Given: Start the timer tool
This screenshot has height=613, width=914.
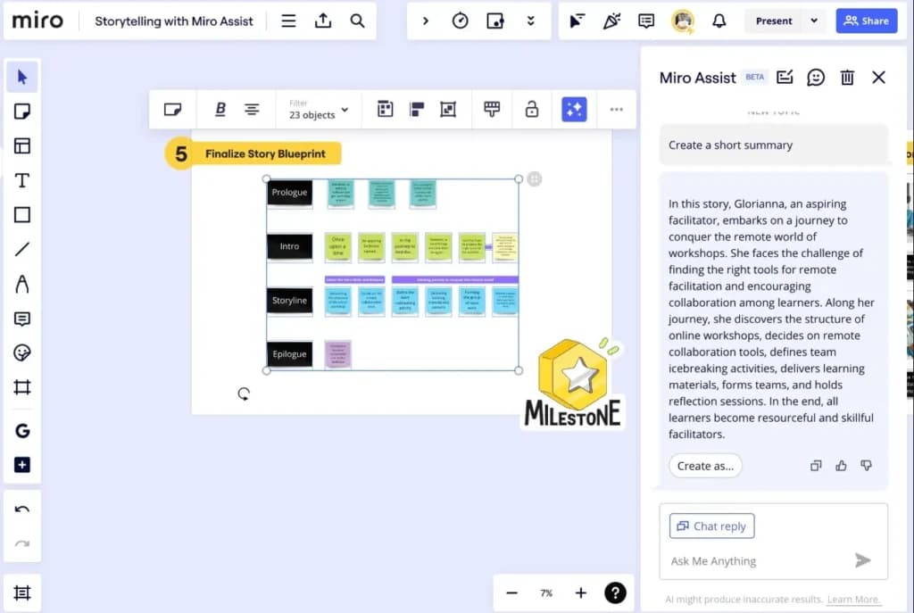Looking at the screenshot, I should [460, 21].
